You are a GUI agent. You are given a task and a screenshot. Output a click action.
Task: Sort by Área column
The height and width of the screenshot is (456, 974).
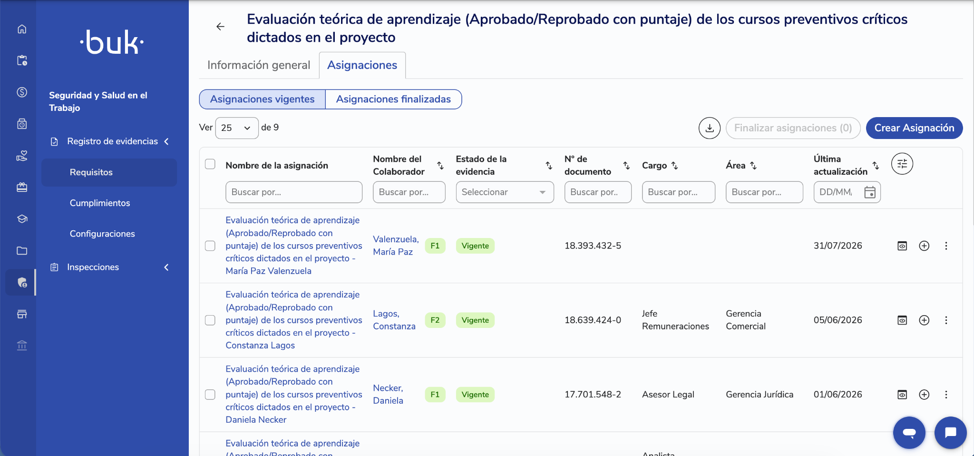[x=753, y=165]
